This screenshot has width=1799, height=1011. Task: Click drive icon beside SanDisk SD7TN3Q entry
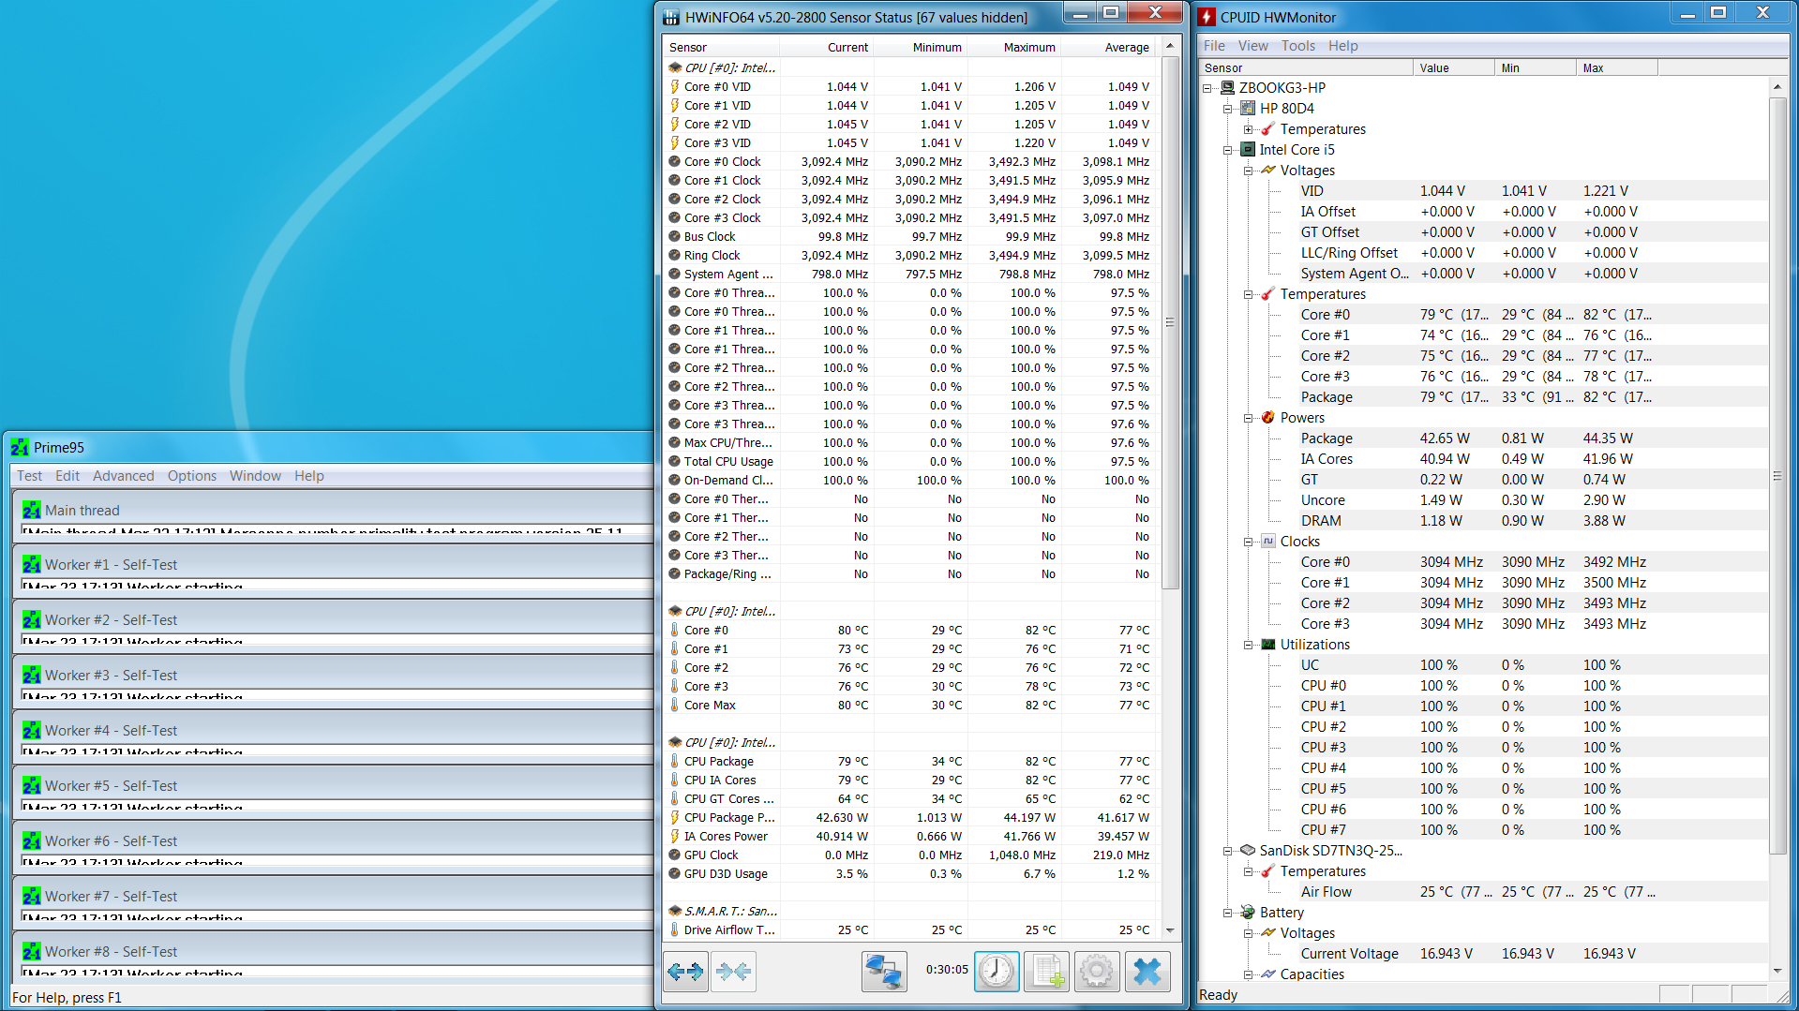1248,851
